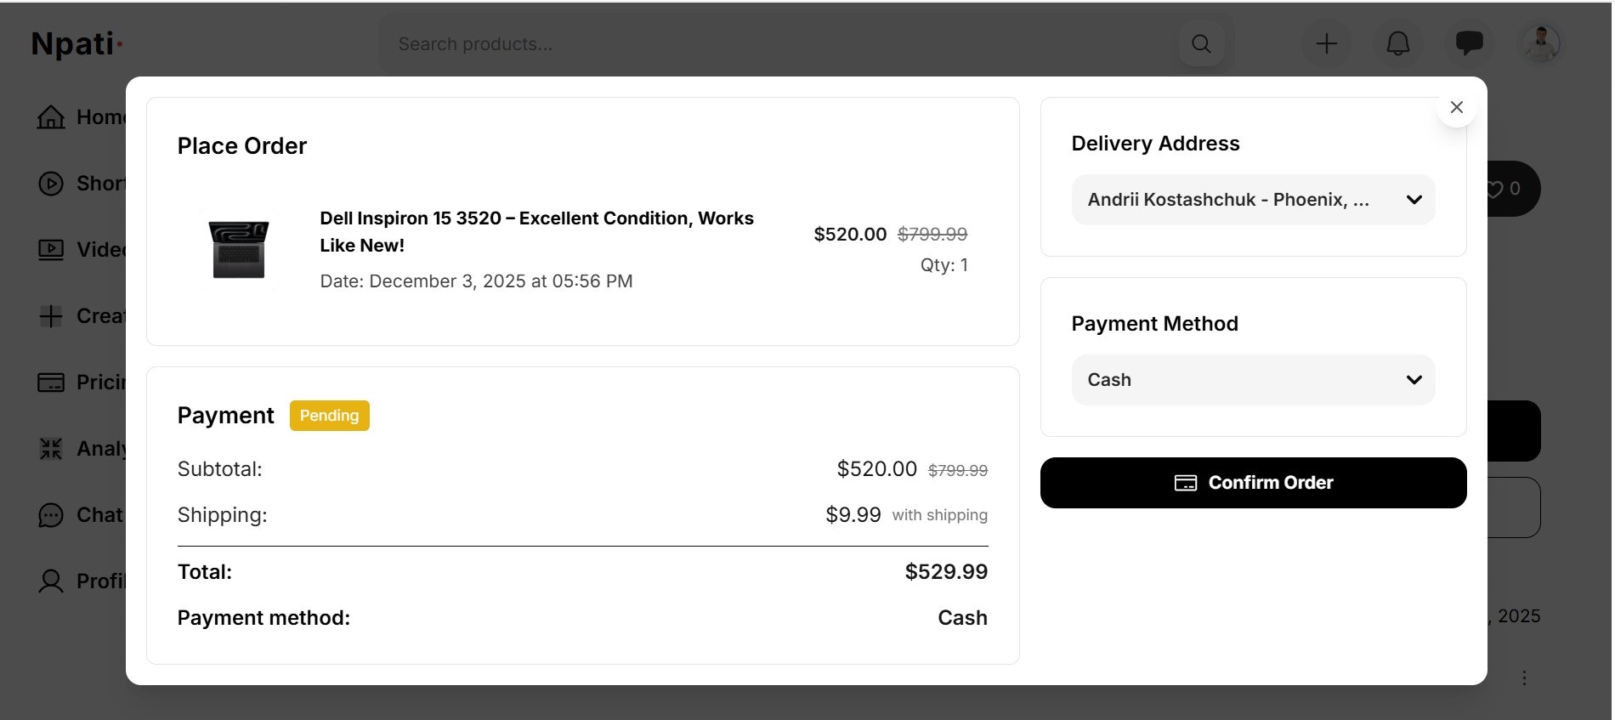Click the user profile avatar
Screen dimensions: 1615x720
tap(1541, 44)
